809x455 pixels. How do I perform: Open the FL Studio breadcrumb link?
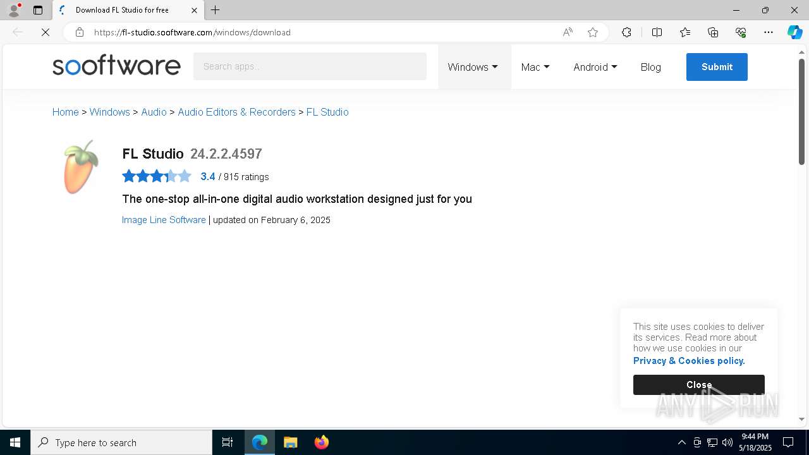[327, 112]
